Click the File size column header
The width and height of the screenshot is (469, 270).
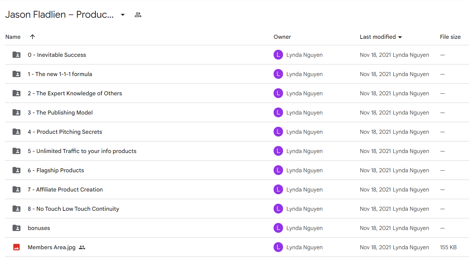[x=450, y=37]
